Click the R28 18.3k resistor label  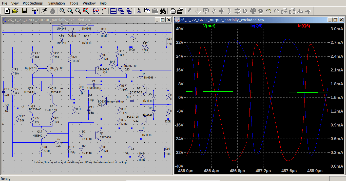tap(76, 61)
